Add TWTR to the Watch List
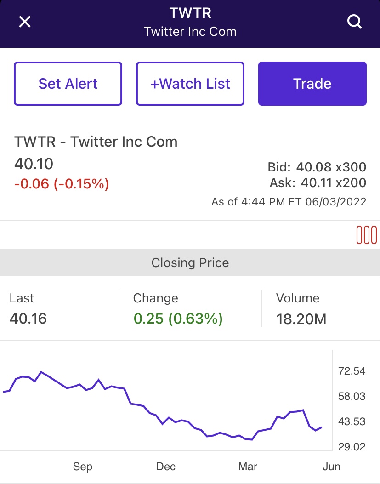The image size is (380, 484). pyautogui.click(x=190, y=84)
